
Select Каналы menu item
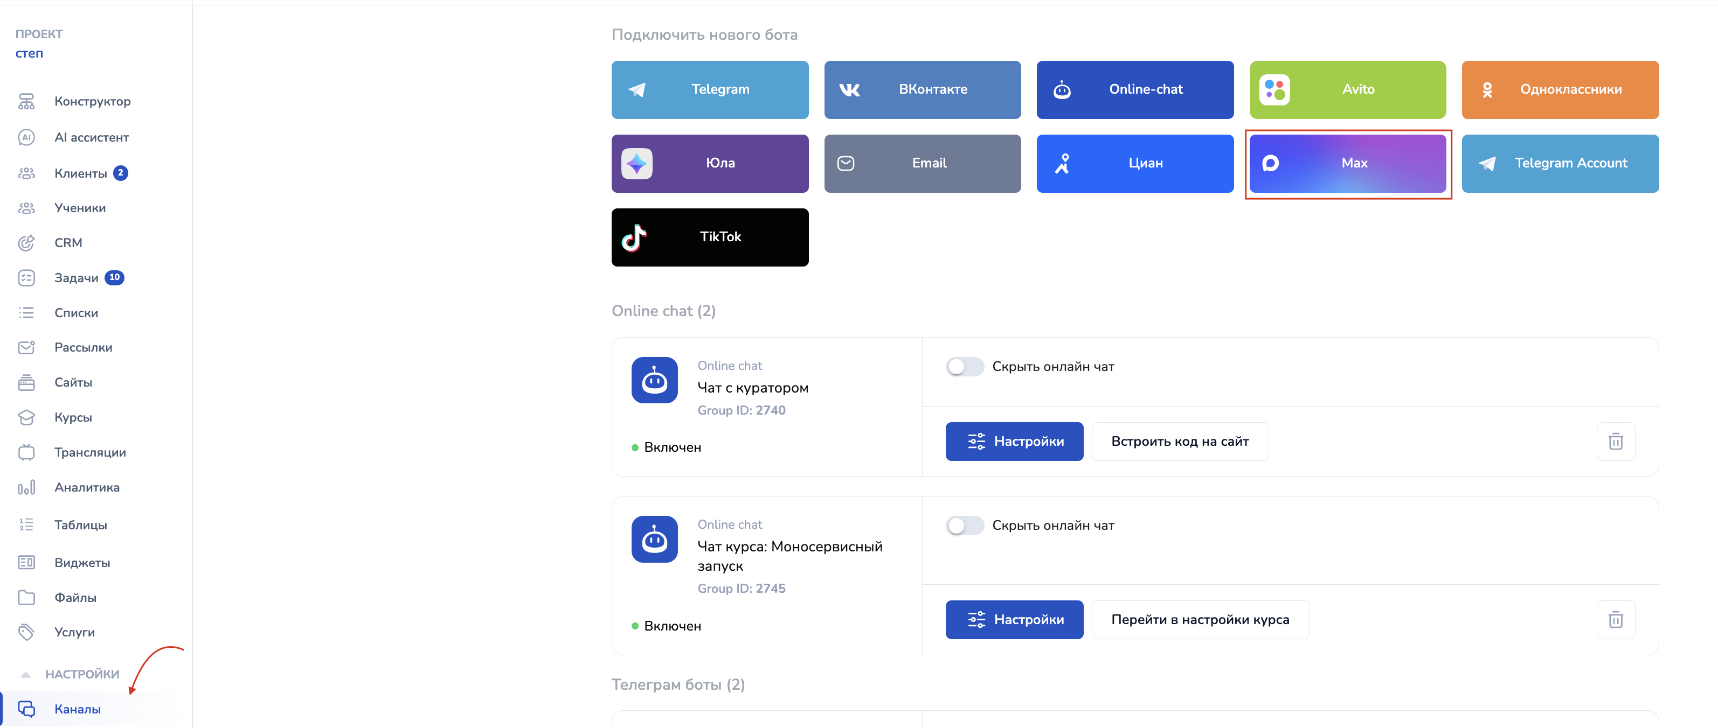point(78,709)
